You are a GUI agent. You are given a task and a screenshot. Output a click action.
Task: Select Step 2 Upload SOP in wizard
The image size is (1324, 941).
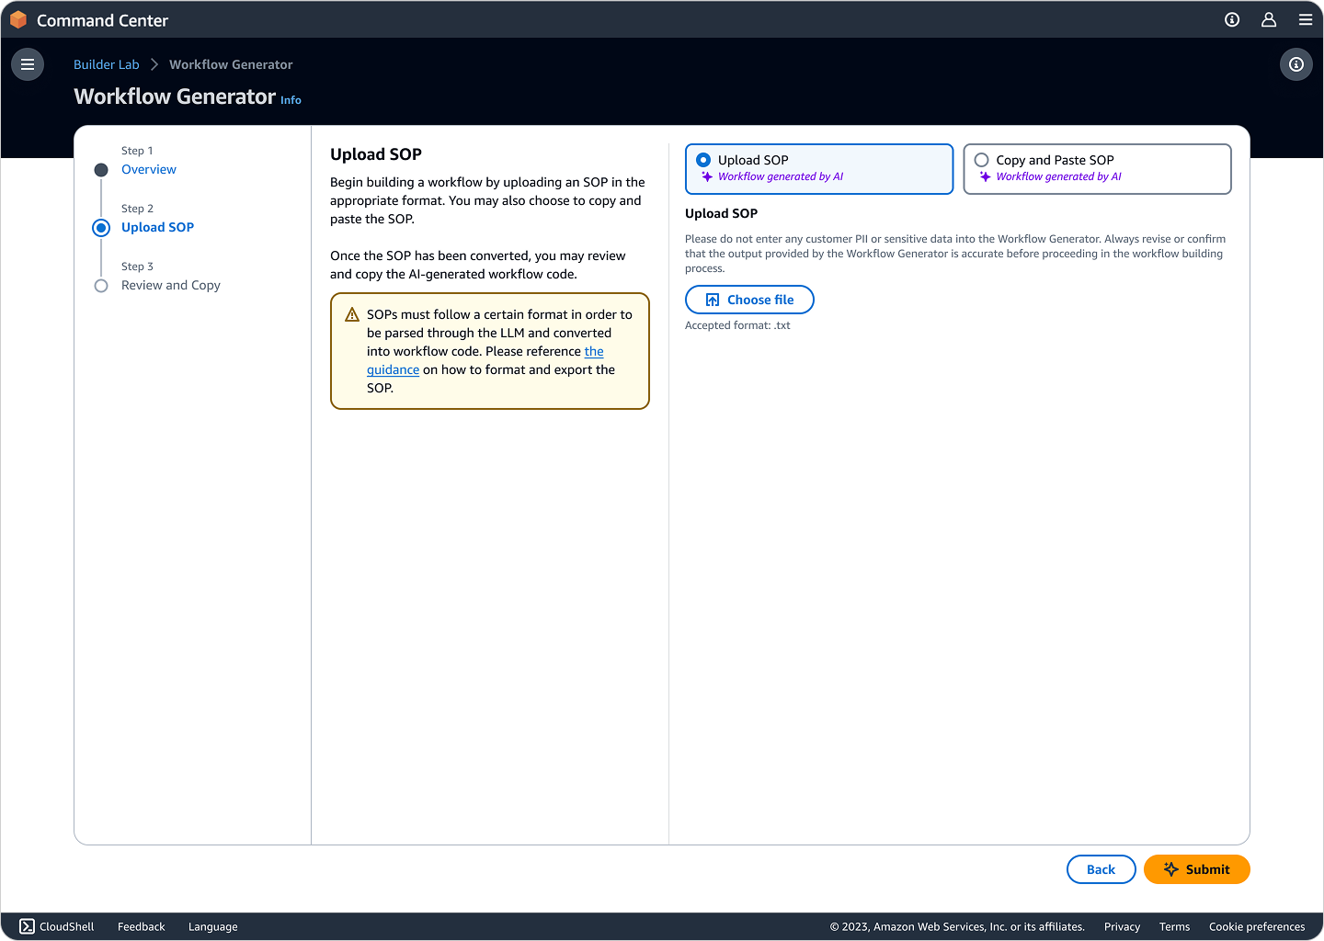(157, 228)
